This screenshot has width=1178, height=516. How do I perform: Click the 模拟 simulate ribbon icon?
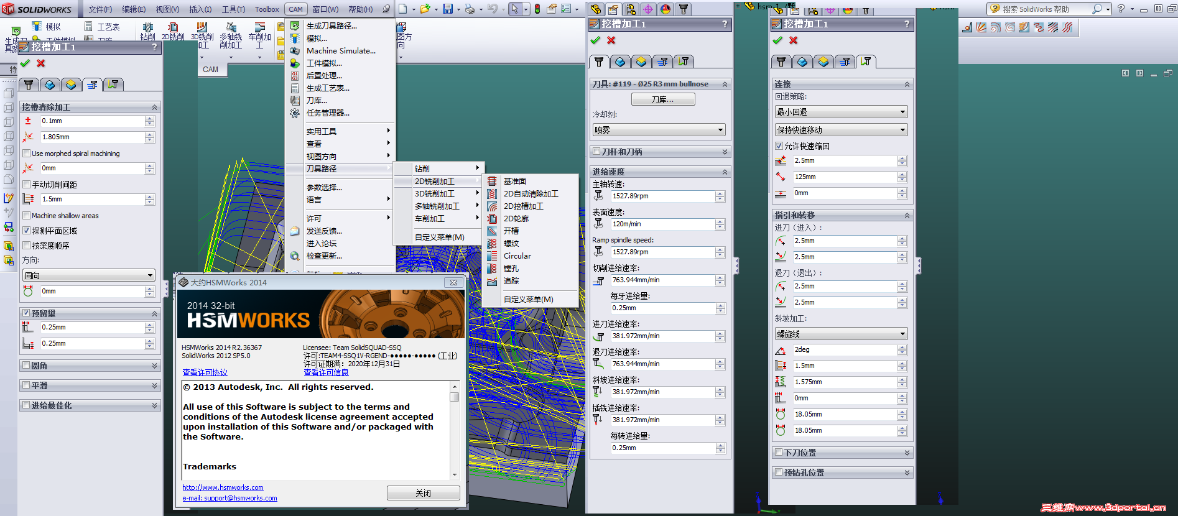[37, 27]
